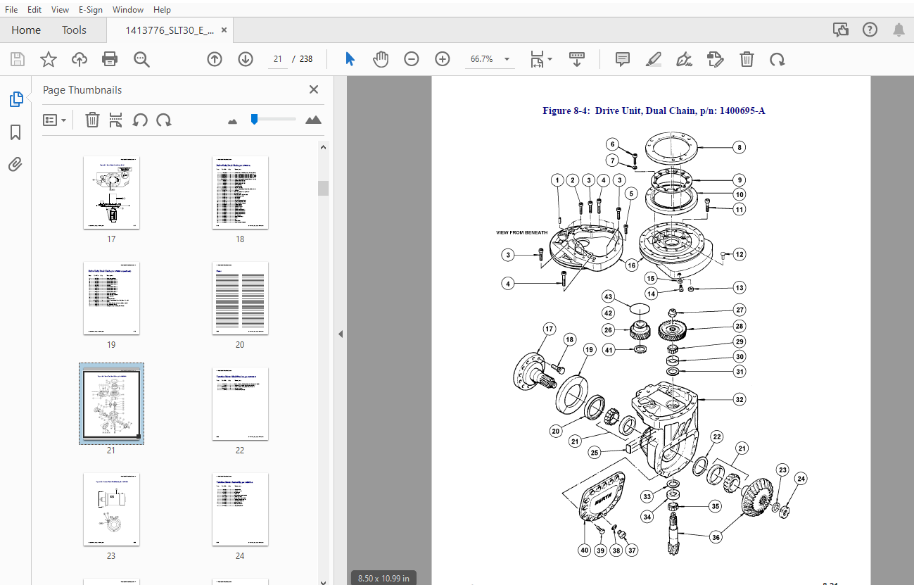Open the Edit menu
Screen dimensions: 914x585
34,9
